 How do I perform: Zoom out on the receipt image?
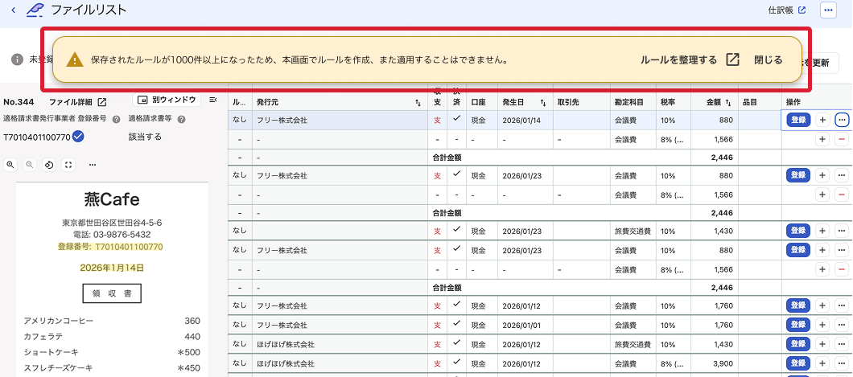click(30, 165)
